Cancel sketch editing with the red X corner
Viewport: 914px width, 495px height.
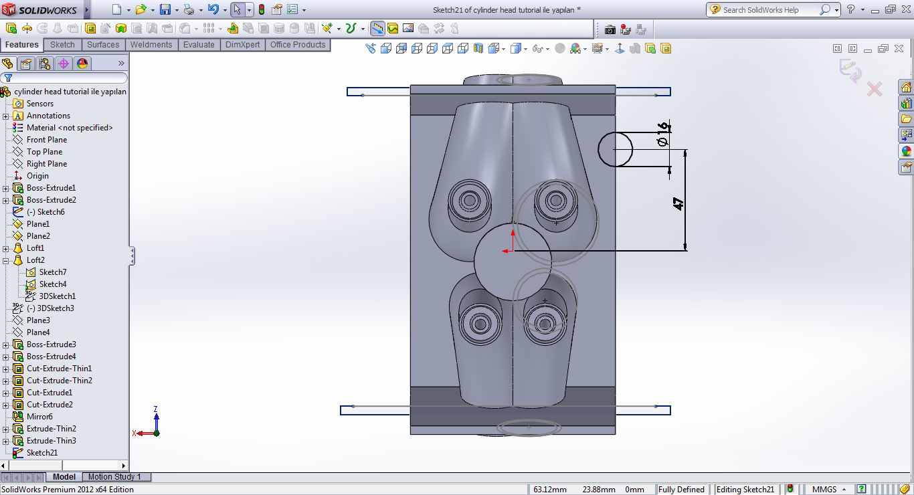(x=875, y=88)
